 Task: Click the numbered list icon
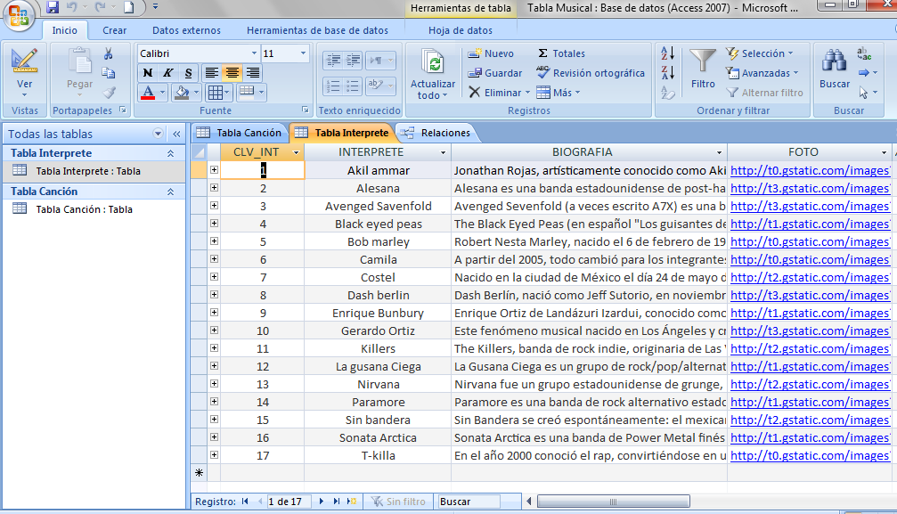(333, 86)
